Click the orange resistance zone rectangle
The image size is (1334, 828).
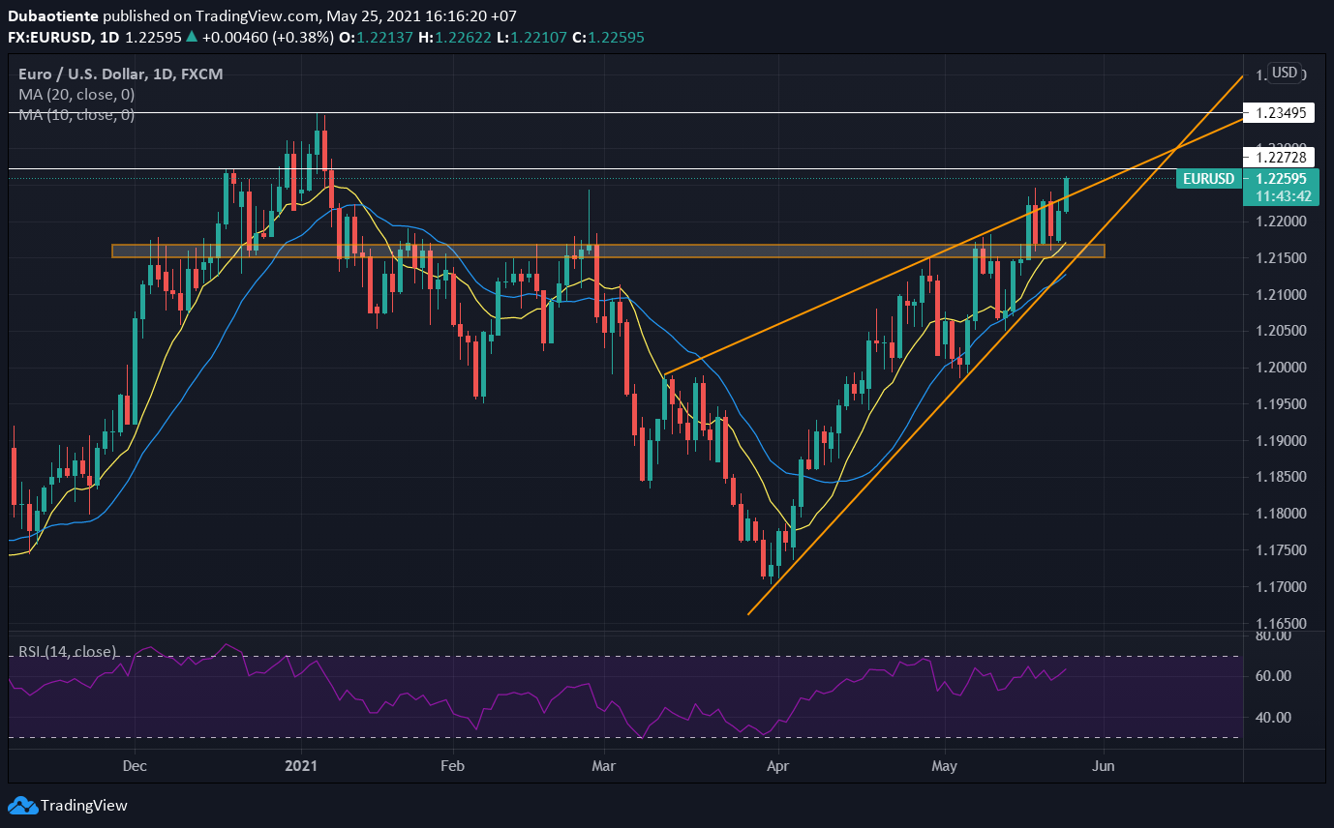tap(608, 251)
